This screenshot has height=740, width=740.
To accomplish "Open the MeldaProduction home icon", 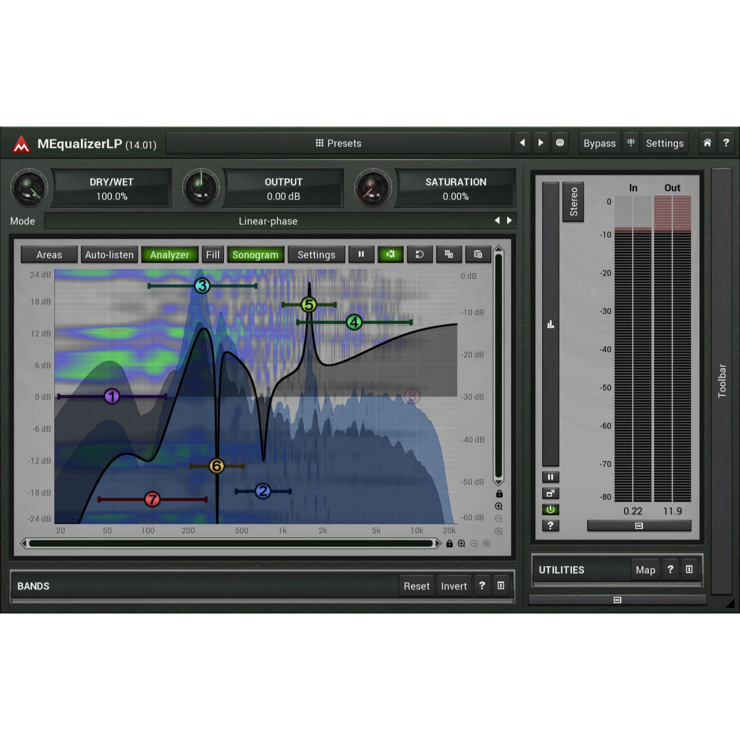I will 707,143.
